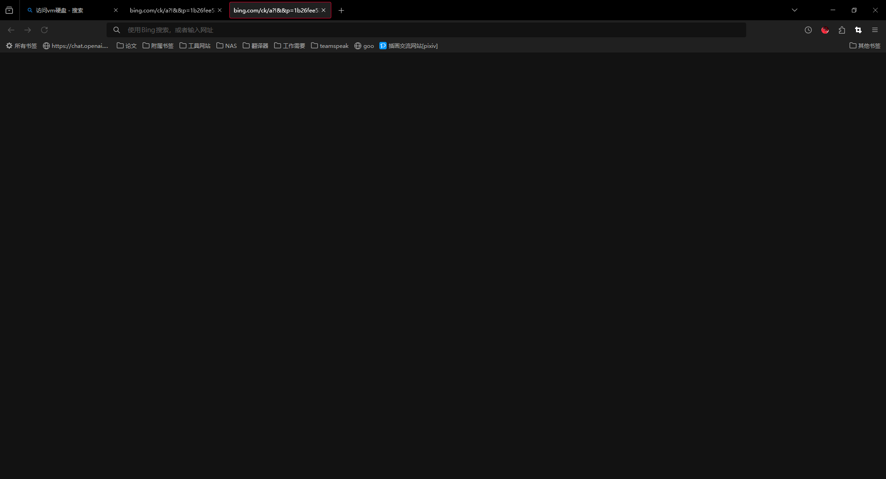Open the teamspeak bookmark folder
The height and width of the screenshot is (479, 886).
330,46
